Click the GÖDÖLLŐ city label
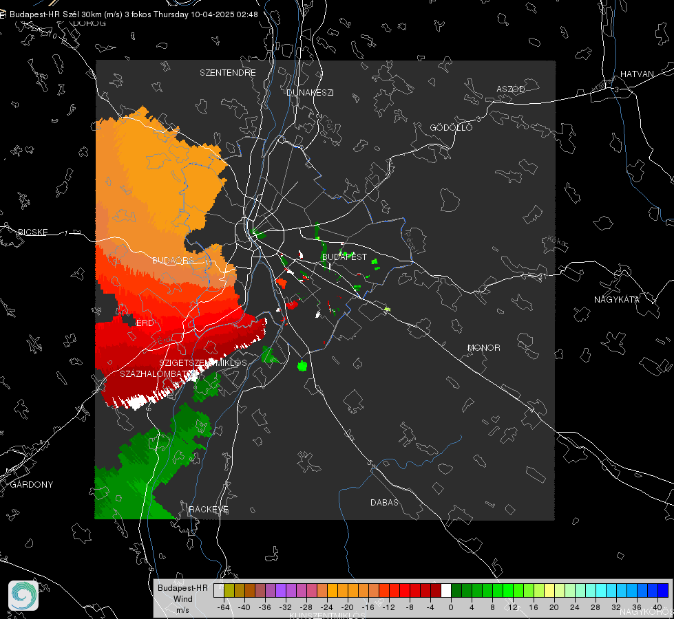 451,127
